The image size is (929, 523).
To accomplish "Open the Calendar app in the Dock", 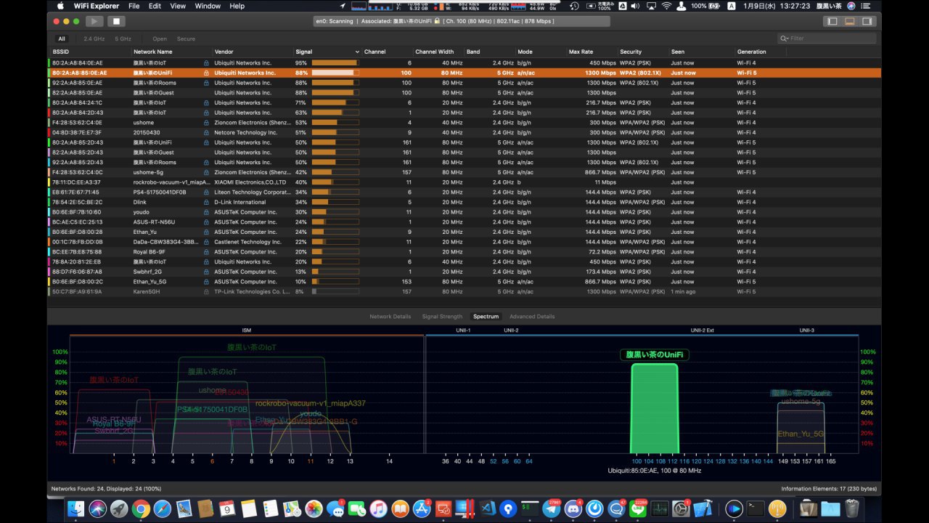I will 227,508.
